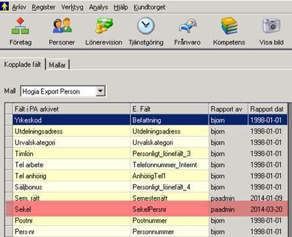The height and width of the screenshot is (237, 292).
Task: Click the Visa bild camera icon
Action: tap(271, 26)
